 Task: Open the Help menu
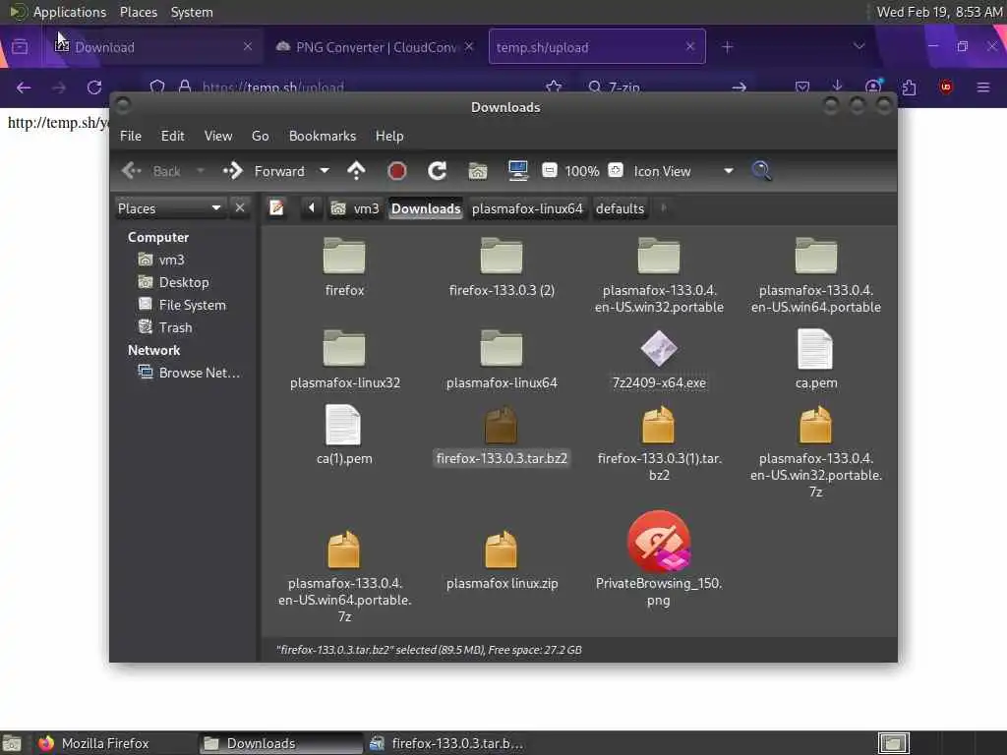click(389, 136)
